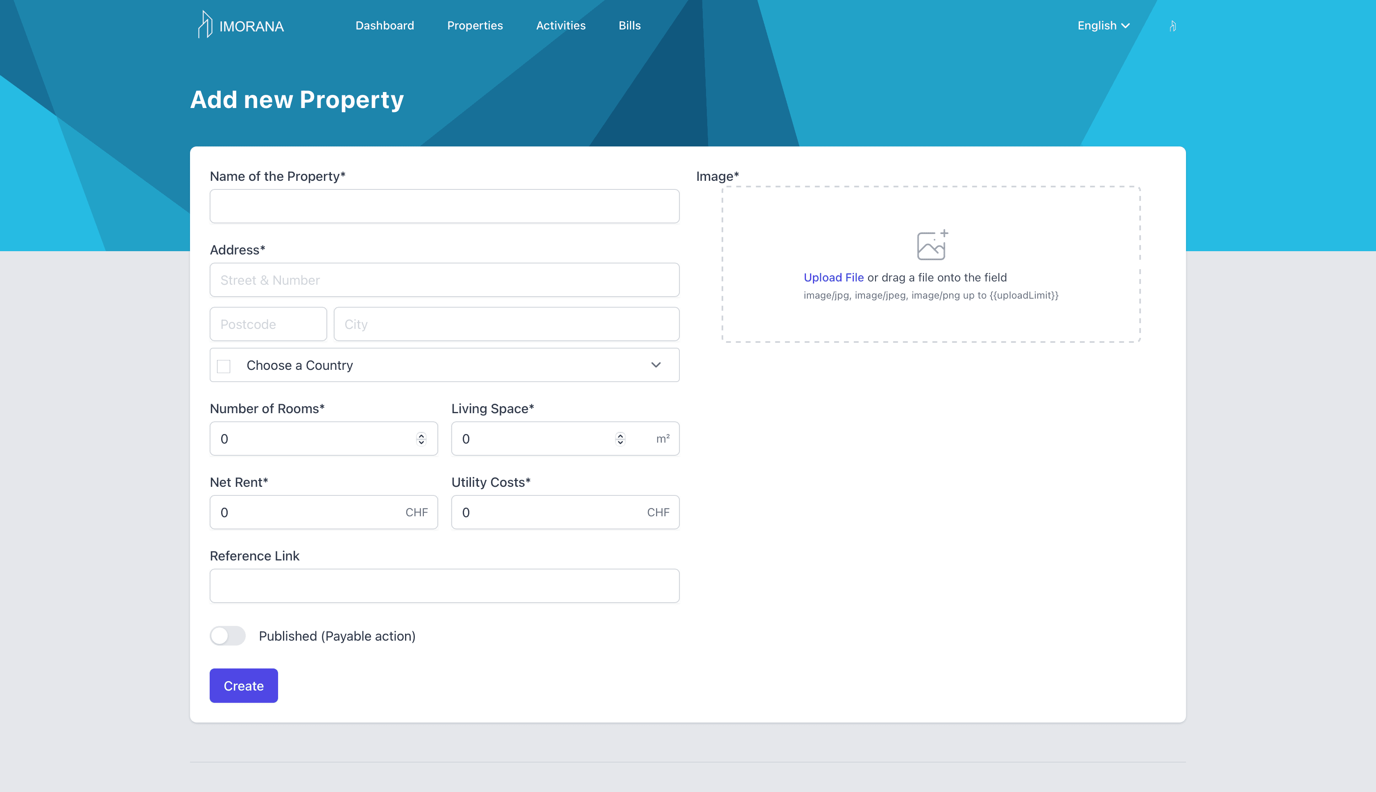Open the Activities section
Viewport: 1376px width, 792px height.
click(561, 25)
